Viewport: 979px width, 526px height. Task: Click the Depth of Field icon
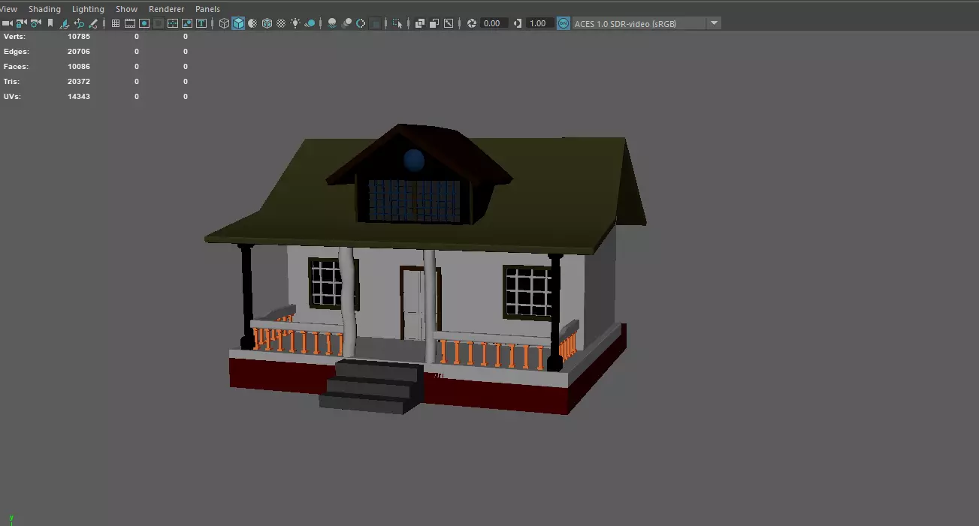[x=375, y=23]
